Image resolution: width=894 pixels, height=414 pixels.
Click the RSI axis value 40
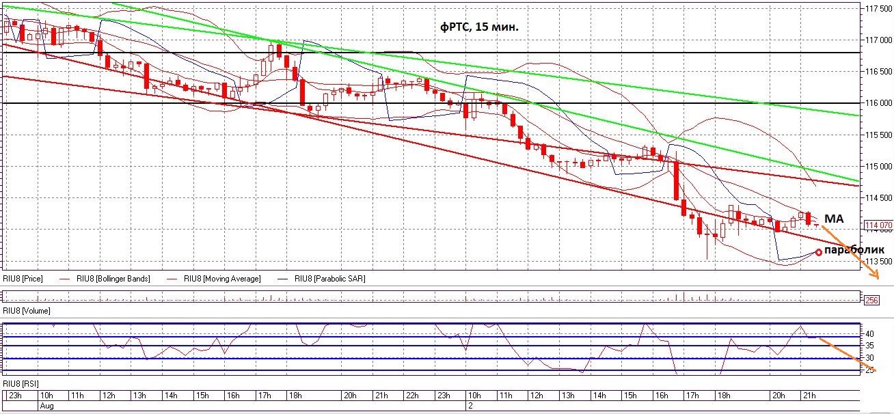[x=870, y=333]
